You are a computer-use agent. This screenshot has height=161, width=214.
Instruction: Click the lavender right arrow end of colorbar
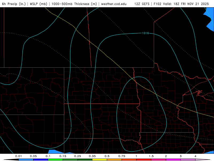click(203, 160)
